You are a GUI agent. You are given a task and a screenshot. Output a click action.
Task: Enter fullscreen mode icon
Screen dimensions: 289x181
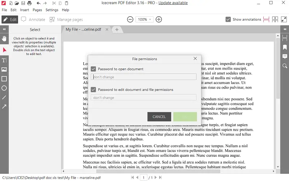click(284, 19)
